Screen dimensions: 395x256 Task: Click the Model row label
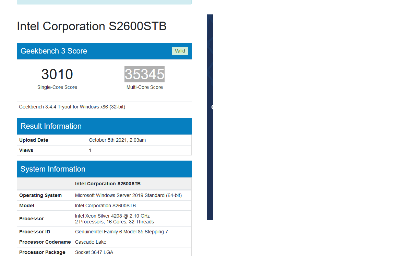pyautogui.click(x=27, y=206)
